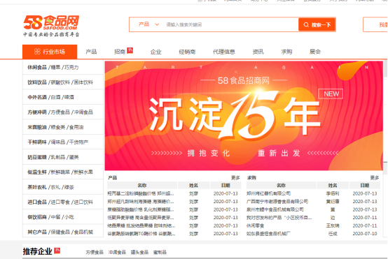Image resolution: width=388 pixels, height=259 pixels.
Task: Open 求购 row 如东县盛恒食品机械厂
Action: pos(268,234)
